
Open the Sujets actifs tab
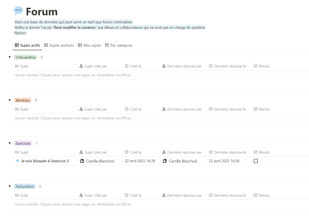tap(27, 45)
